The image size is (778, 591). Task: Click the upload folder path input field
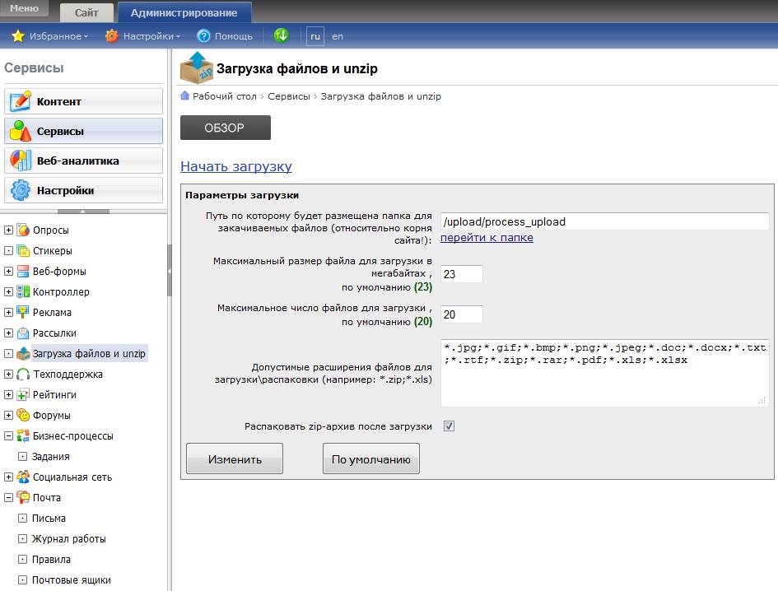pyautogui.click(x=604, y=221)
